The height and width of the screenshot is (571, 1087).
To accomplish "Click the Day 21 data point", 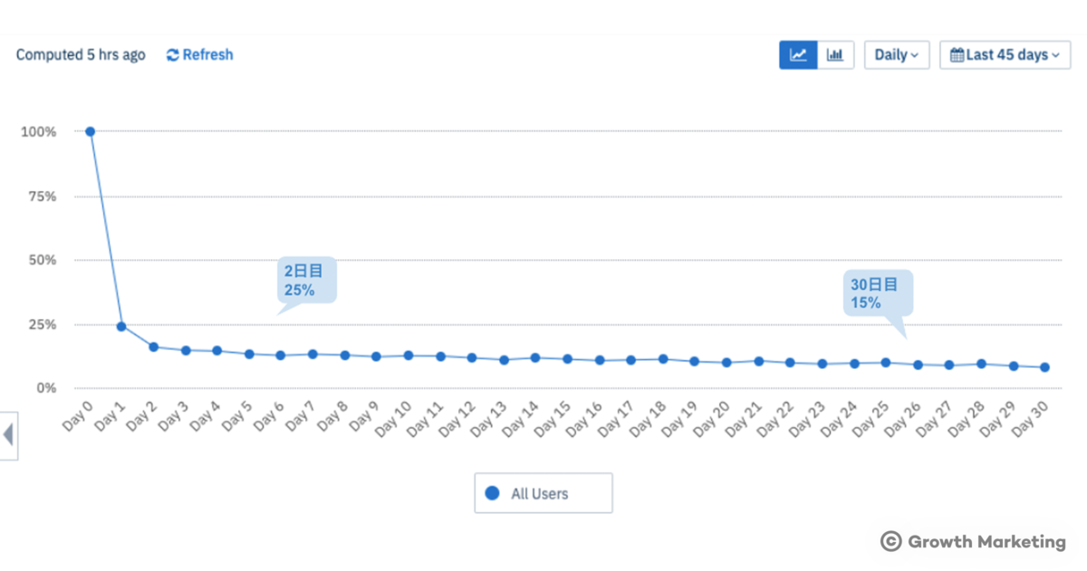I will [x=758, y=361].
